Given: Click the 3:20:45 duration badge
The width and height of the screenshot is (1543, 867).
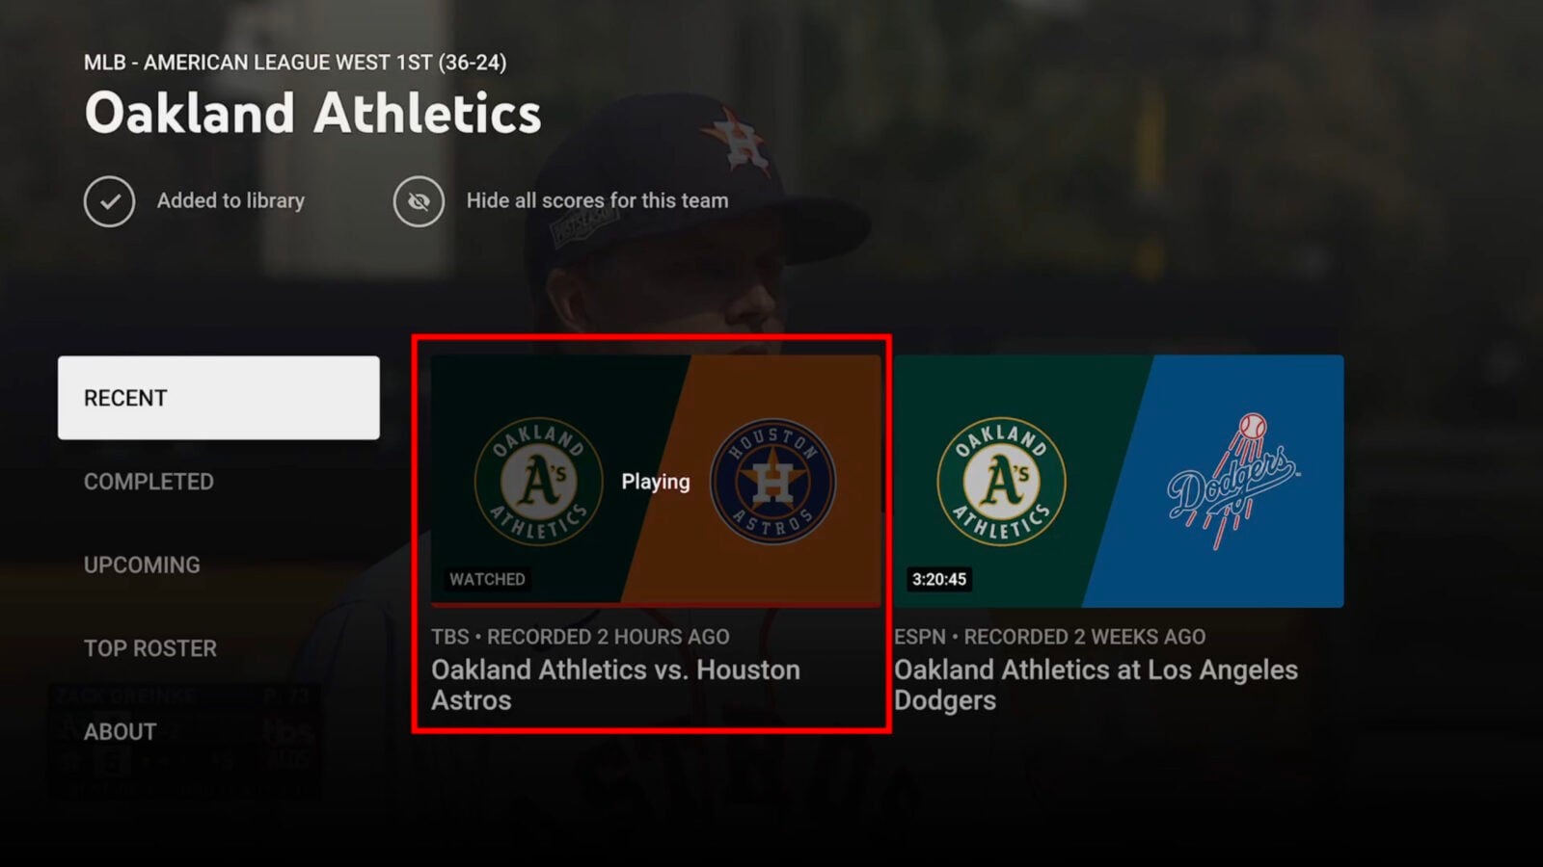Looking at the screenshot, I should click(x=938, y=579).
